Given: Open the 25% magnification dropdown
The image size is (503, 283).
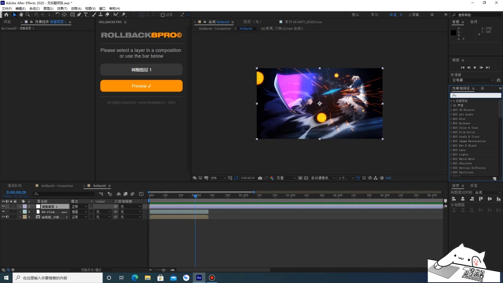Looking at the screenshot, I should coord(218,178).
